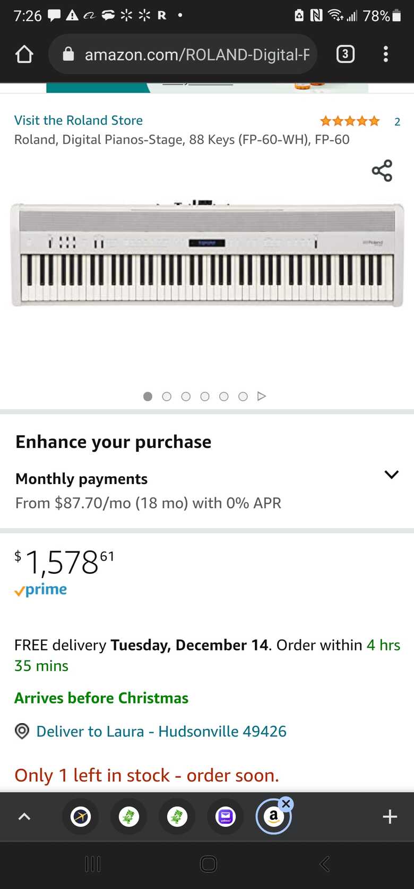The height and width of the screenshot is (889, 414).
Task: Tap the share icon above the piano image
Action: click(x=382, y=171)
